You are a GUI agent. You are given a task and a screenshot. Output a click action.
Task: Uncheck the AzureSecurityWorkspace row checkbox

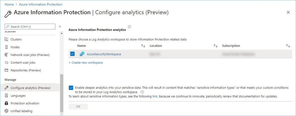72,54
